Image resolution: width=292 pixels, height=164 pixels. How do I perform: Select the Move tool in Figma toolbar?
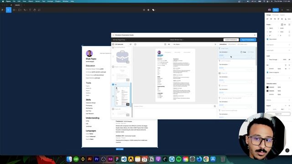tap(8, 10)
